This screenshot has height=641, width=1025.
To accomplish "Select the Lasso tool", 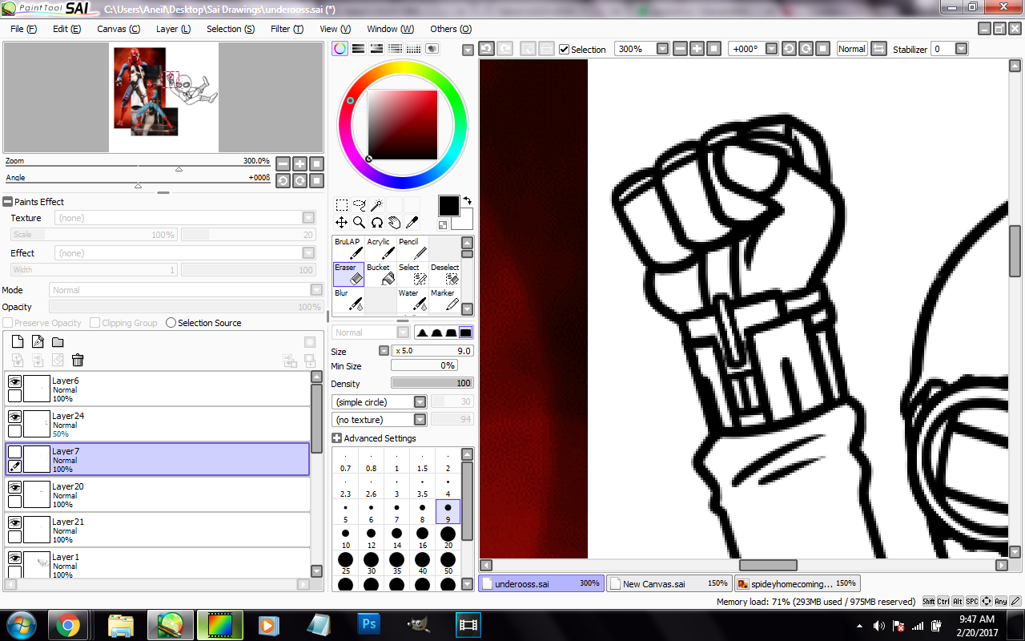I will click(x=360, y=205).
